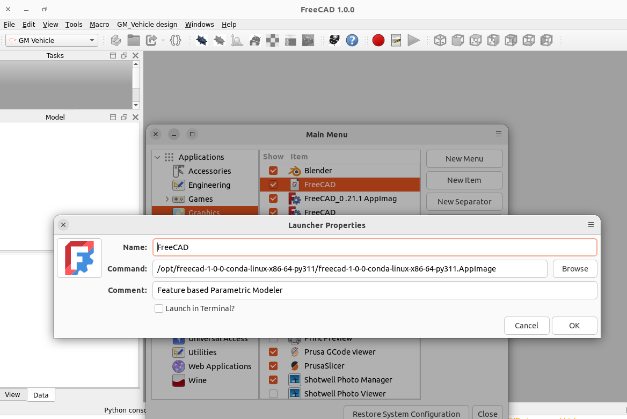This screenshot has height=419, width=627.
Task: Enable the Launch in Terminal checkbox
Action: click(x=159, y=308)
